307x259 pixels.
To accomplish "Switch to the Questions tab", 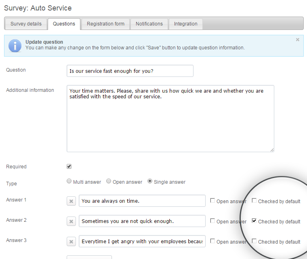I will [x=64, y=24].
